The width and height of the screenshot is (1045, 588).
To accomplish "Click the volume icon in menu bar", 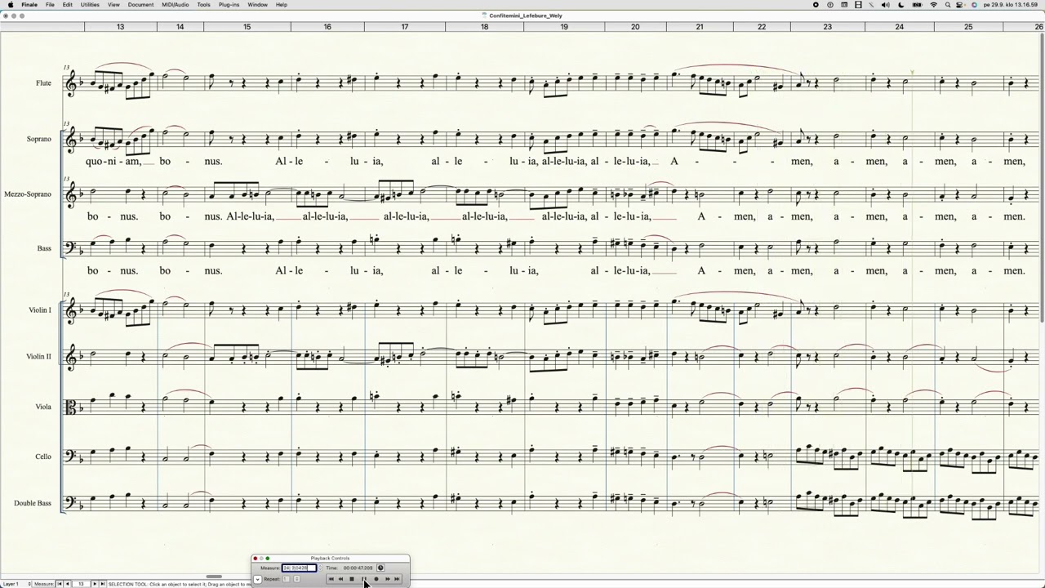I will 886,5.
